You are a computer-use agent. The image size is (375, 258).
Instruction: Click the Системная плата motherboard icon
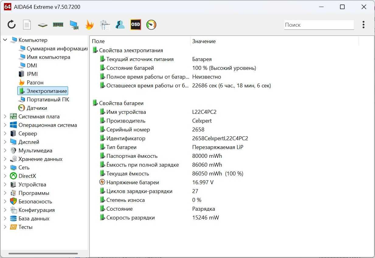coord(13,116)
